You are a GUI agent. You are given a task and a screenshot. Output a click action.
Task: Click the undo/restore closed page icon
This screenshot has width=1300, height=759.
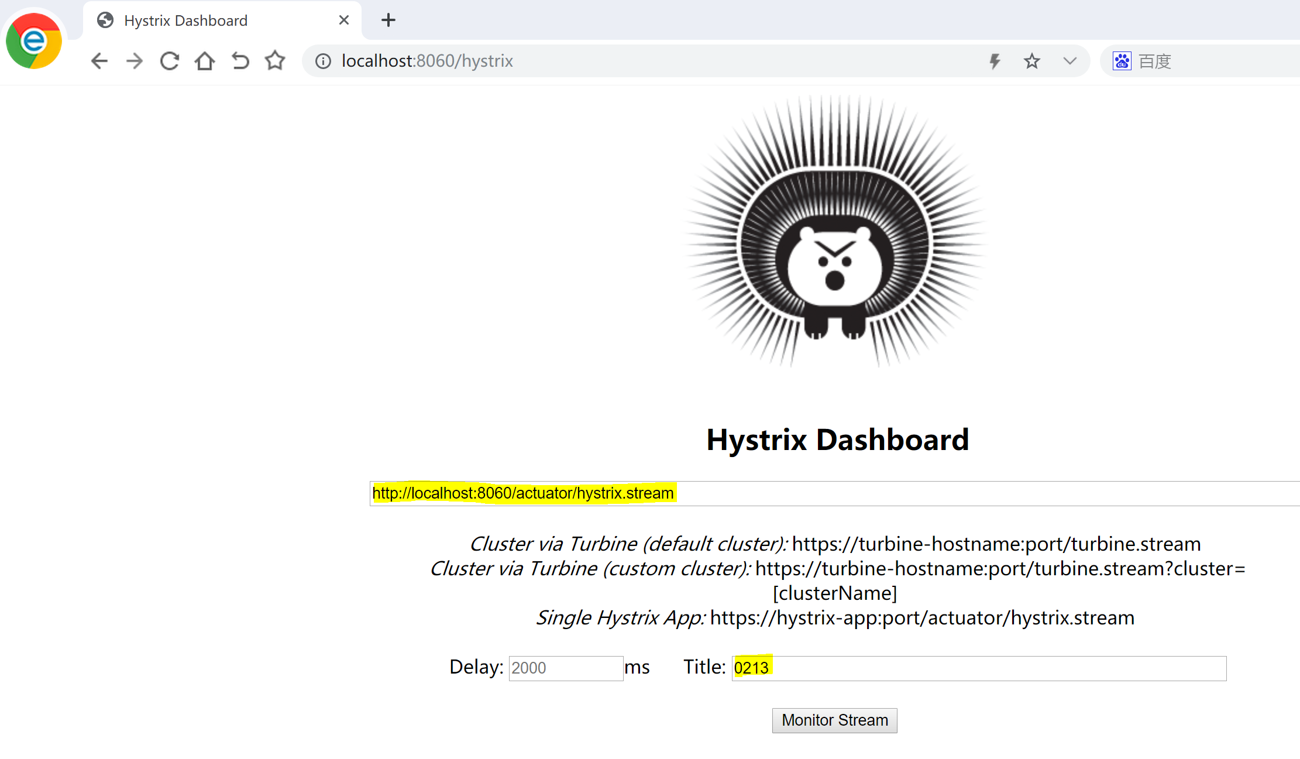pos(240,61)
